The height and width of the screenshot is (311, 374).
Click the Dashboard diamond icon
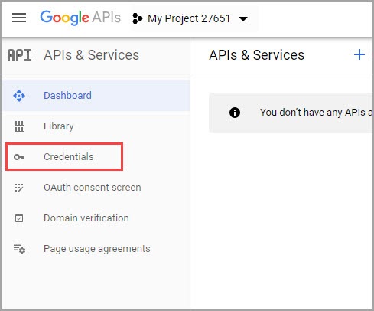pyautogui.click(x=19, y=96)
